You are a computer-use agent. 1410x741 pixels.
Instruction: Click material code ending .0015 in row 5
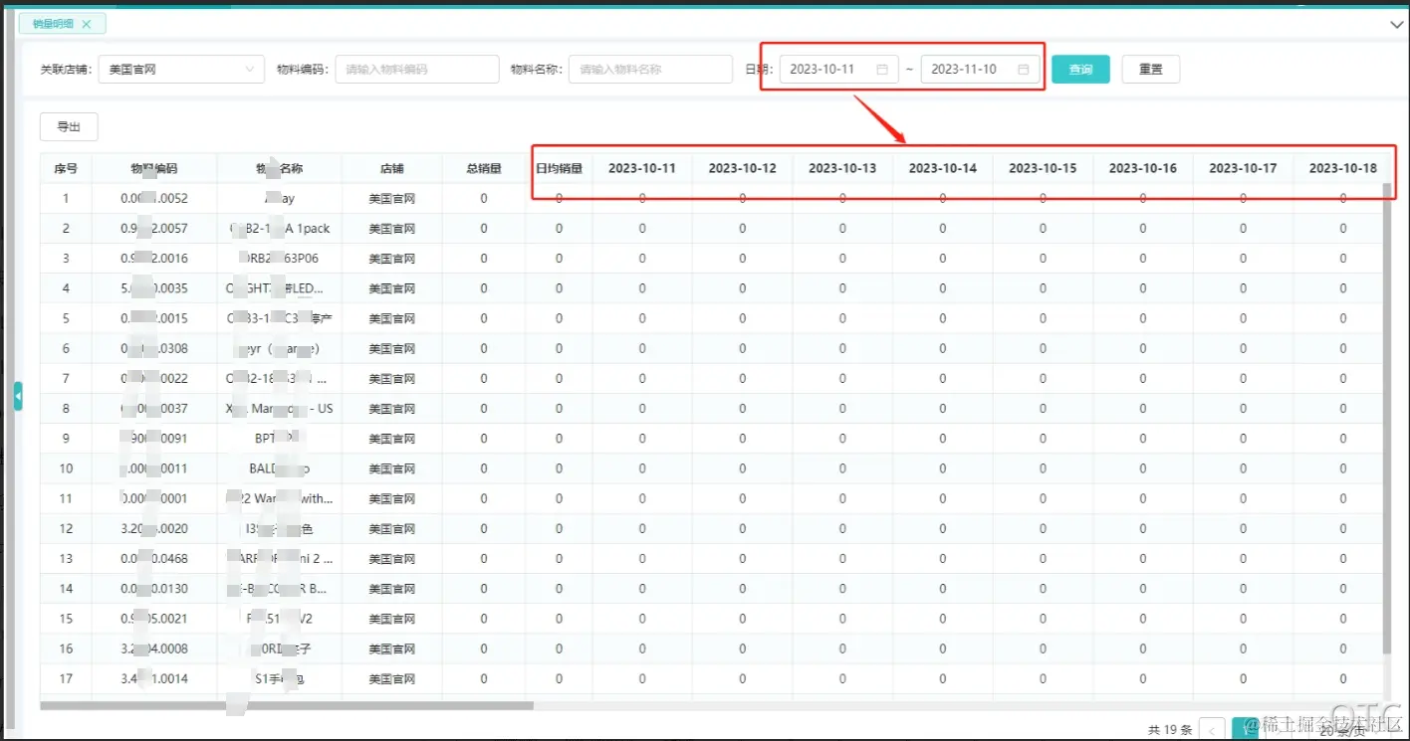click(154, 318)
